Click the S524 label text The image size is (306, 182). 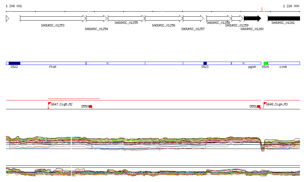(265, 67)
